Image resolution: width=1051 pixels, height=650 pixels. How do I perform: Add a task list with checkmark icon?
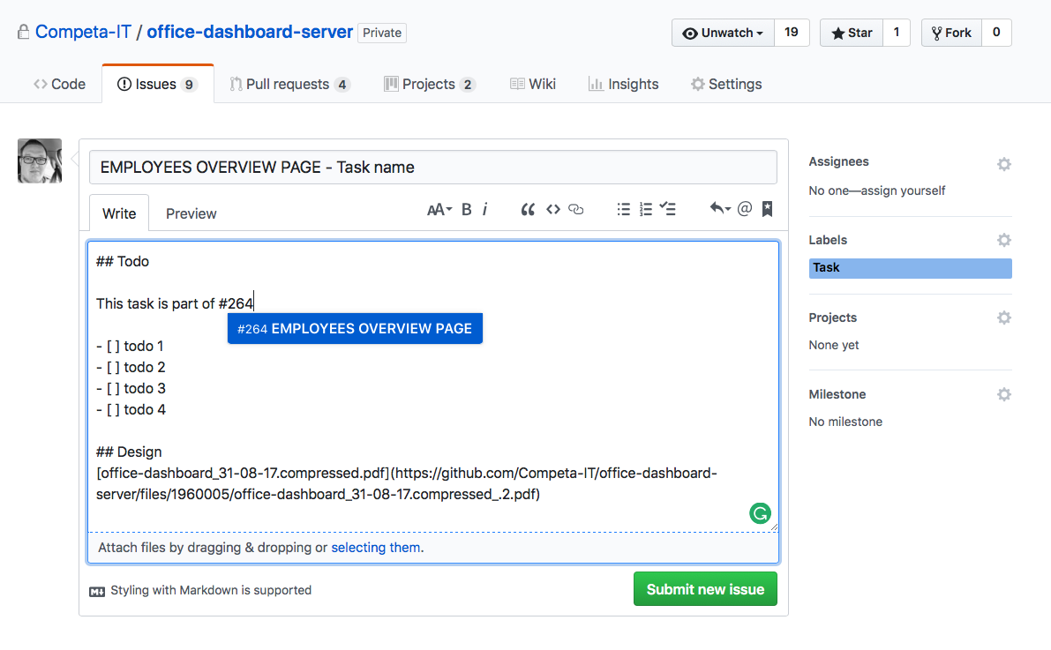[668, 208]
